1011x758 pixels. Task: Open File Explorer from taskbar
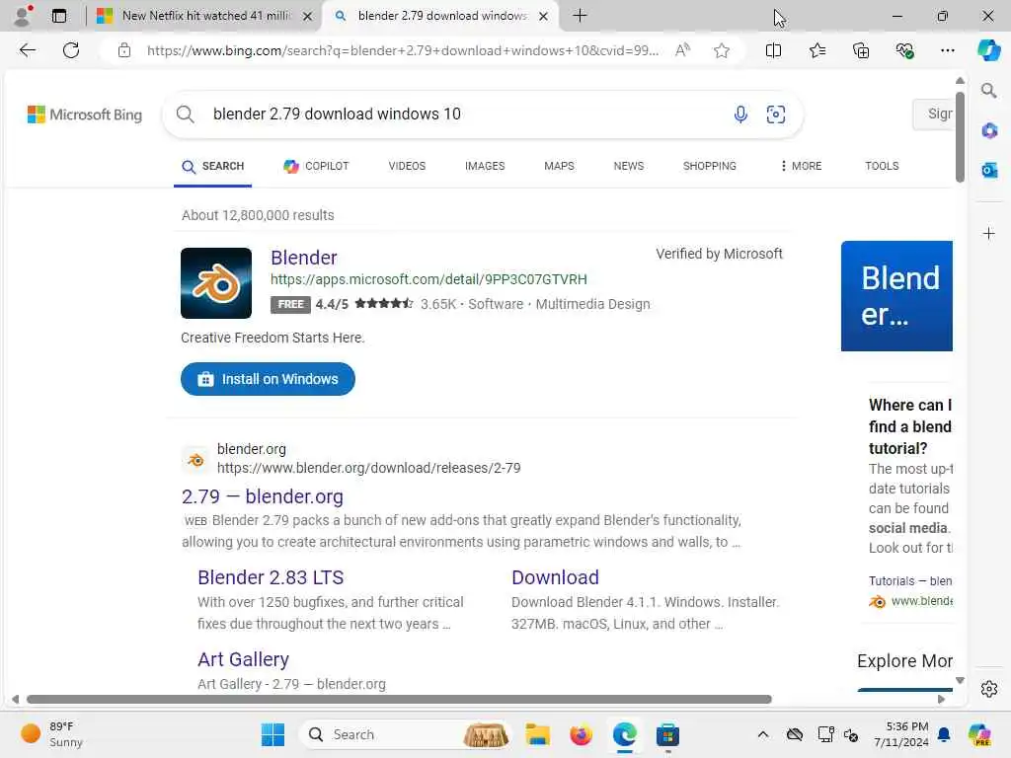pos(537,734)
